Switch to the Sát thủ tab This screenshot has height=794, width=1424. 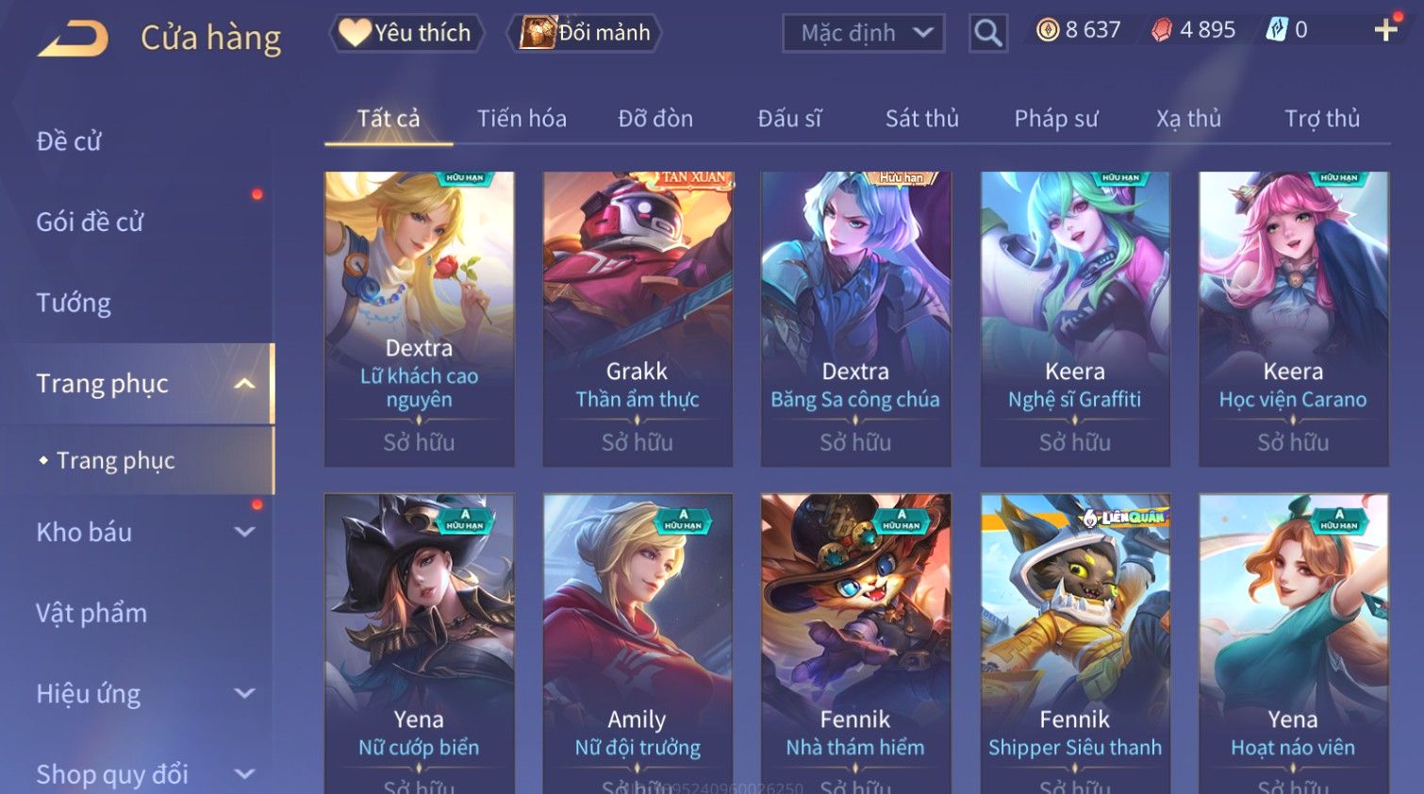(x=921, y=119)
